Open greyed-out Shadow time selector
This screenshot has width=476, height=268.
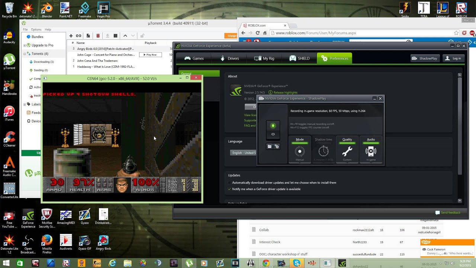tap(324, 149)
